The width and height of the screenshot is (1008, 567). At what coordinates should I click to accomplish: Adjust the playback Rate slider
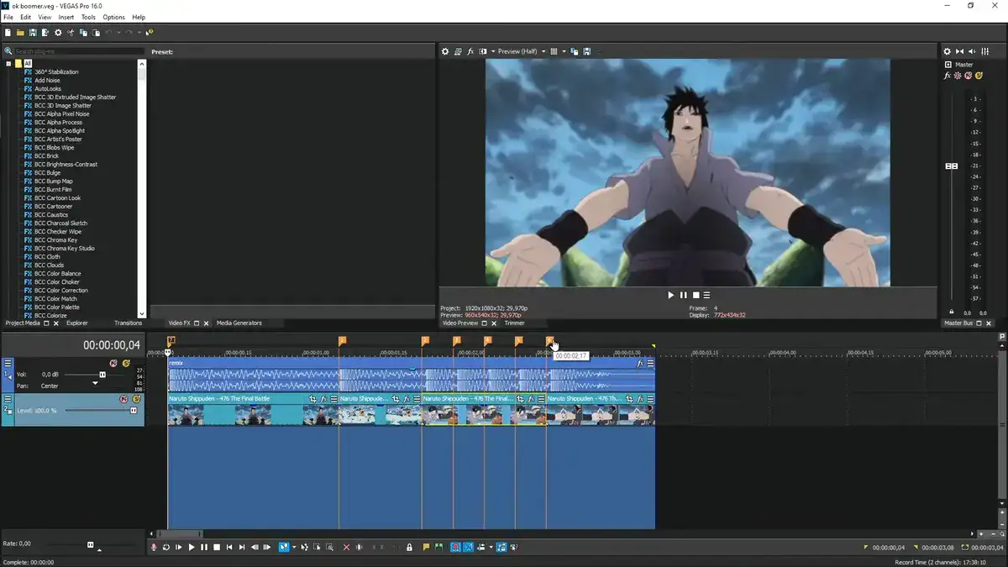(91, 544)
